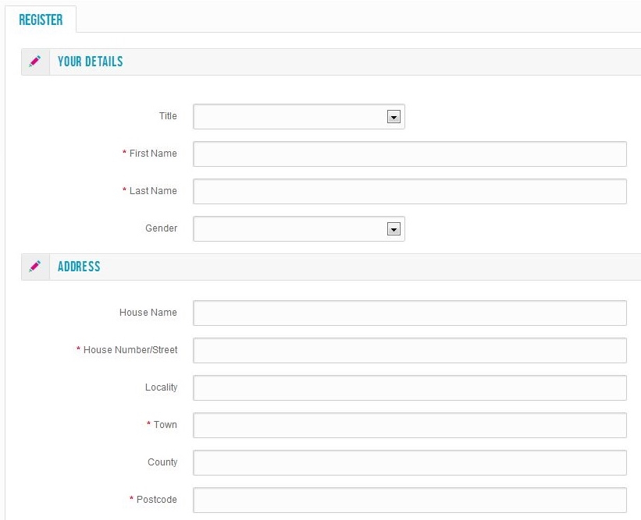Click the Locality label

click(162, 387)
